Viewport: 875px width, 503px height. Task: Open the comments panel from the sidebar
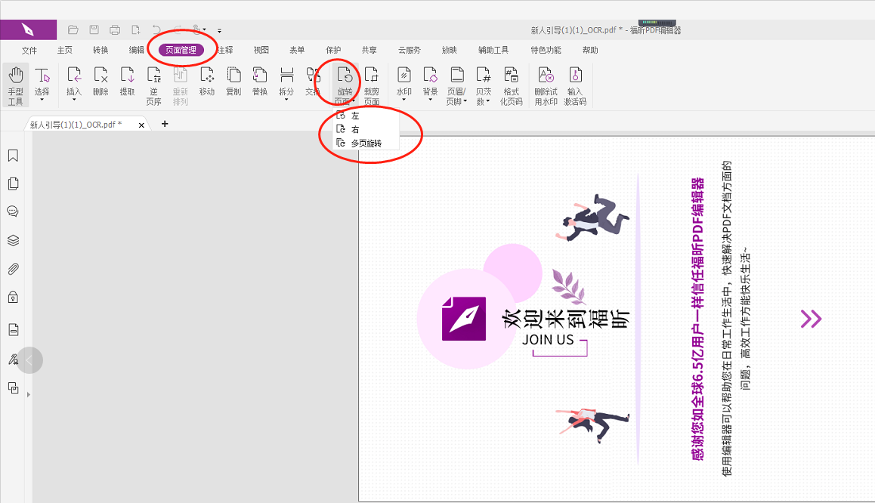(x=12, y=211)
